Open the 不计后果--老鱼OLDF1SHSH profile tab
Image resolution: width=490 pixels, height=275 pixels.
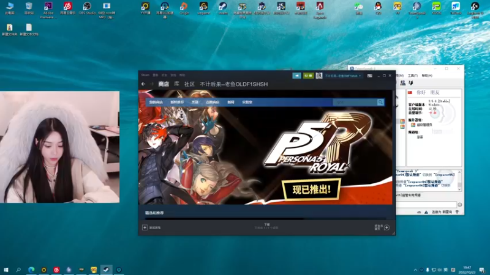point(234,84)
